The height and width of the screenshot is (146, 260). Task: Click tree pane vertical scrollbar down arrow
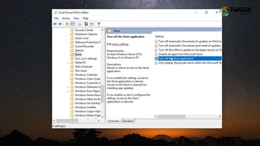(x=102, y=117)
